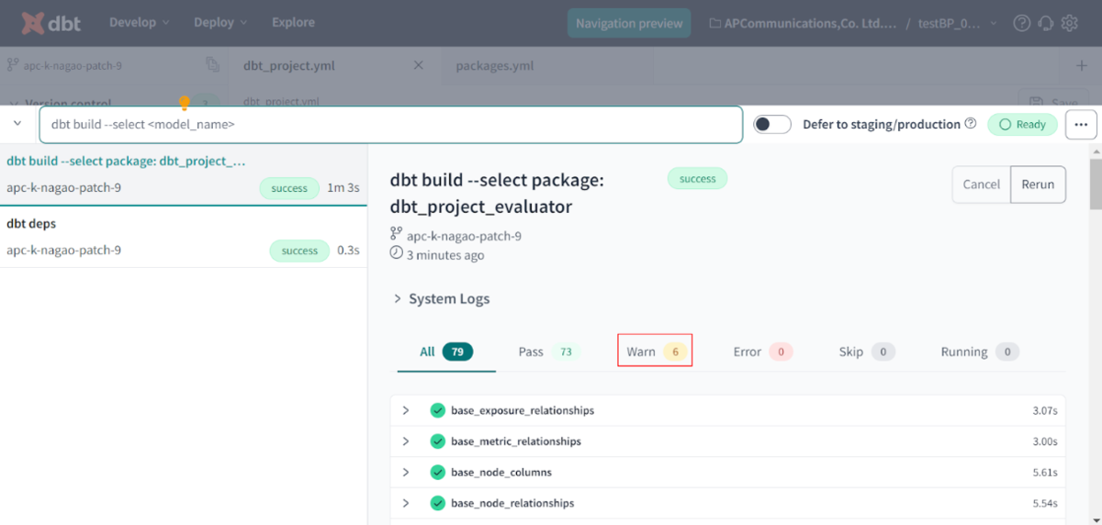Click the Save button
1102x525 pixels.
[x=1054, y=103]
